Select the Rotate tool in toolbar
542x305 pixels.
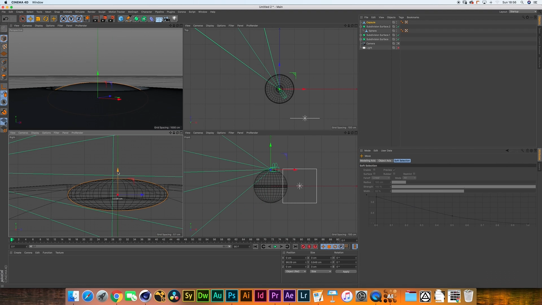46,19
